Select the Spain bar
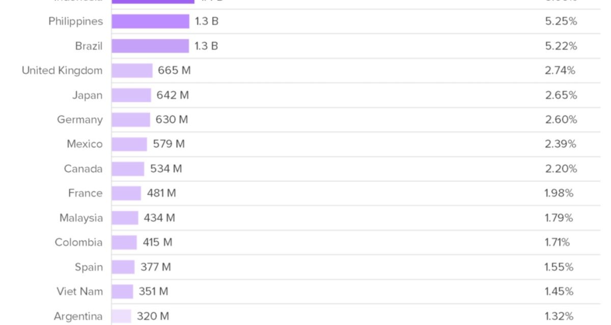Image resolution: width=611 pixels, height=325 pixels. [x=123, y=267]
